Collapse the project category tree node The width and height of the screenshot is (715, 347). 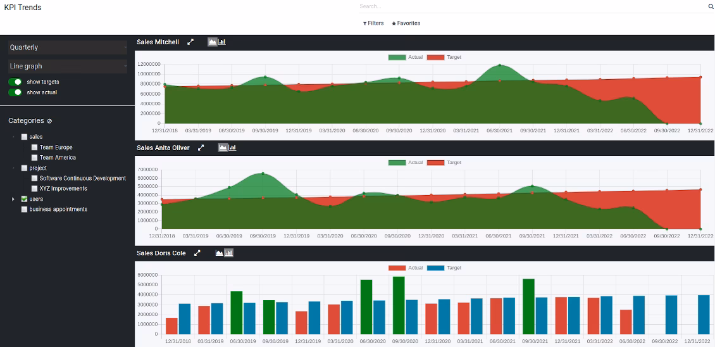13,168
